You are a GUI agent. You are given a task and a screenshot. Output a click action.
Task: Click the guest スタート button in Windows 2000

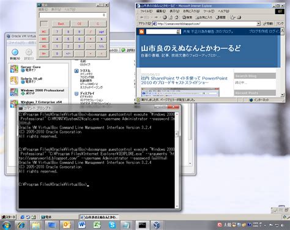coord(9,217)
